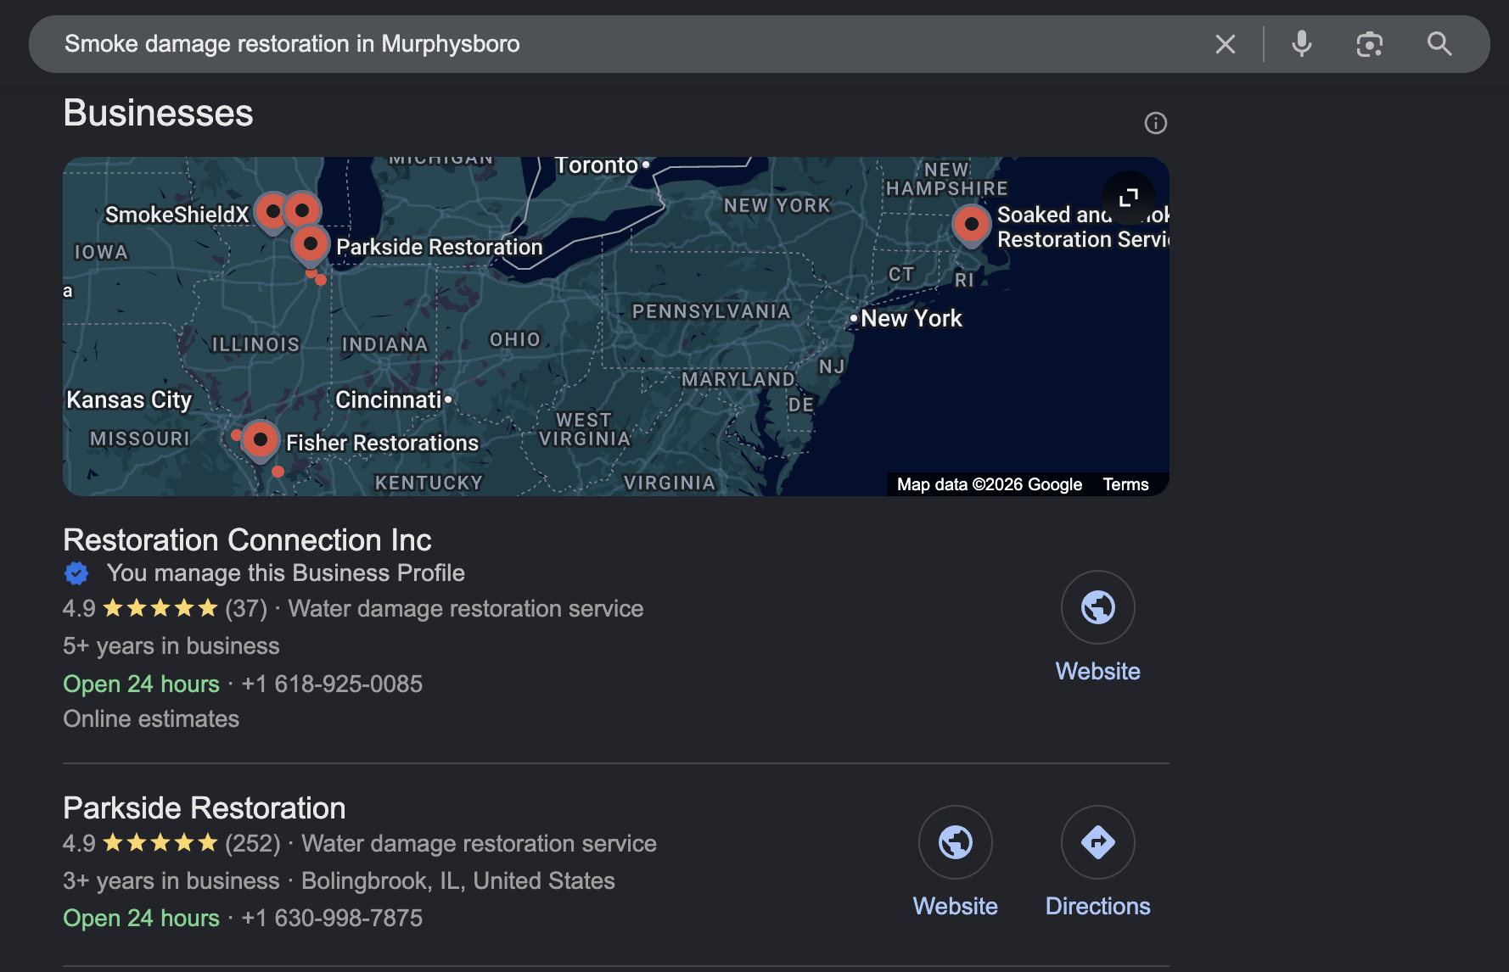Click '5+ years in business' text
This screenshot has height=972, width=1509.
click(x=171, y=646)
